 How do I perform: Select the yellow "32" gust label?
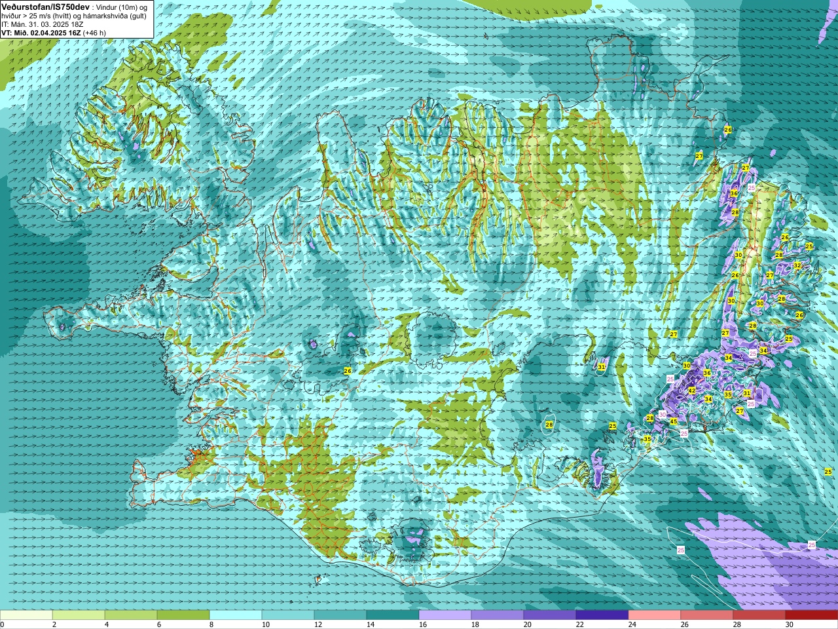797,265
